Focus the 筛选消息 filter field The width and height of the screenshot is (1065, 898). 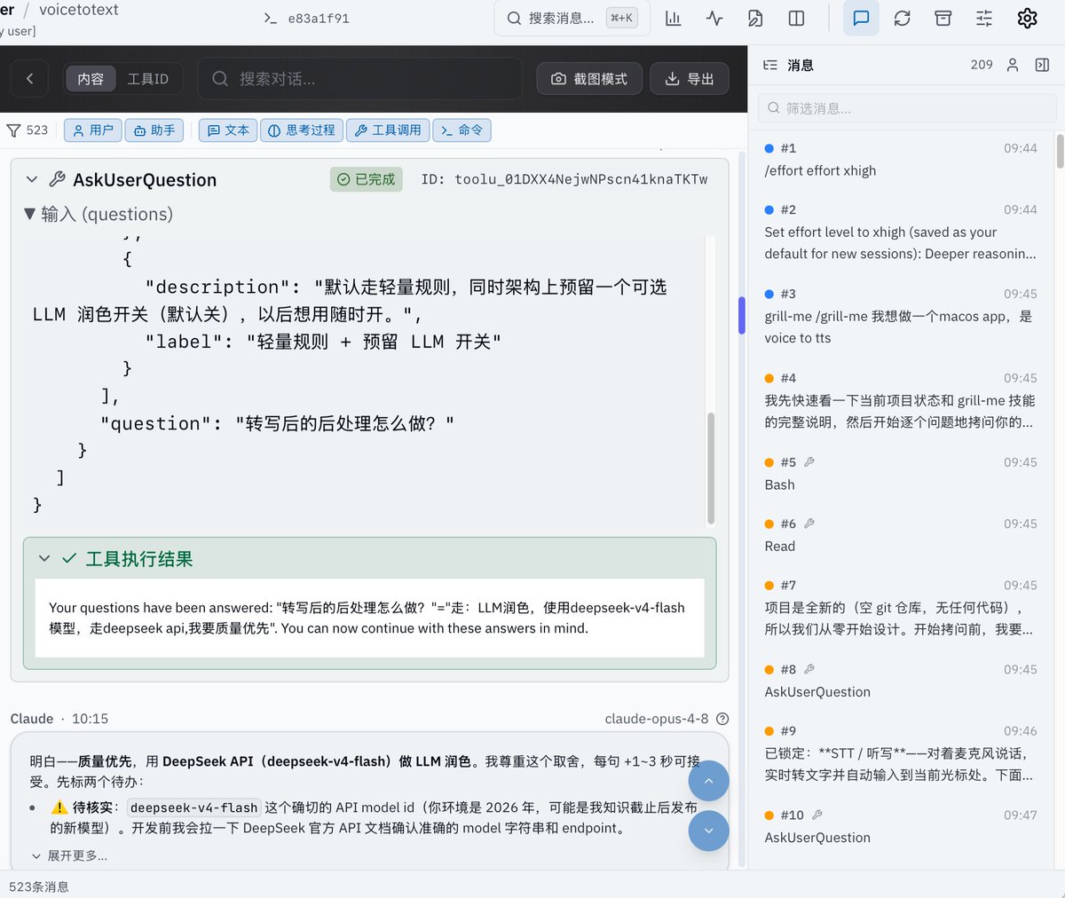pos(907,108)
